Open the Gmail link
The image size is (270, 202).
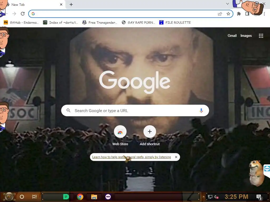pyautogui.click(x=232, y=36)
